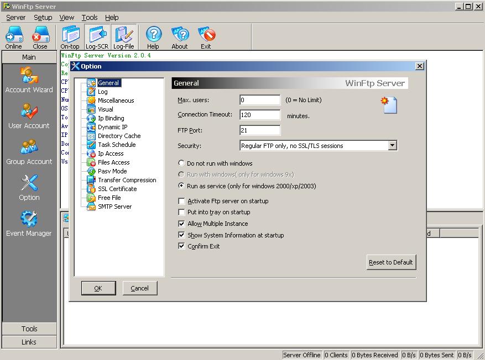
Task: Check the Server Offline status bar indicator
Action: click(x=303, y=355)
